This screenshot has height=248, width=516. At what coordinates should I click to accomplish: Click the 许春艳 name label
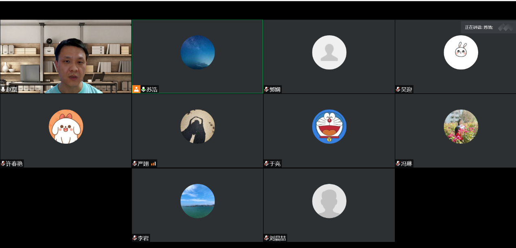[x=14, y=164]
